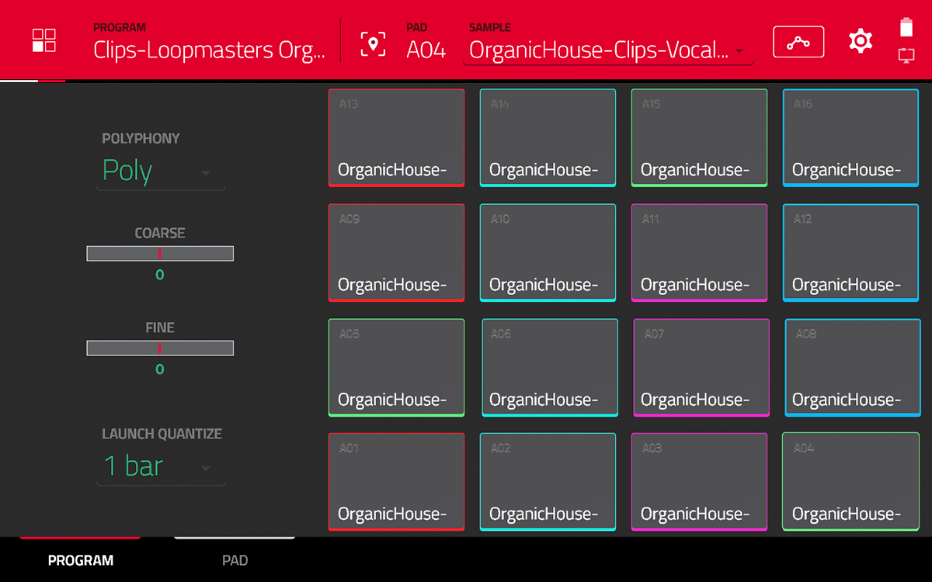The image size is (932, 582).
Task: Trigger pad A09
Action: click(x=396, y=252)
